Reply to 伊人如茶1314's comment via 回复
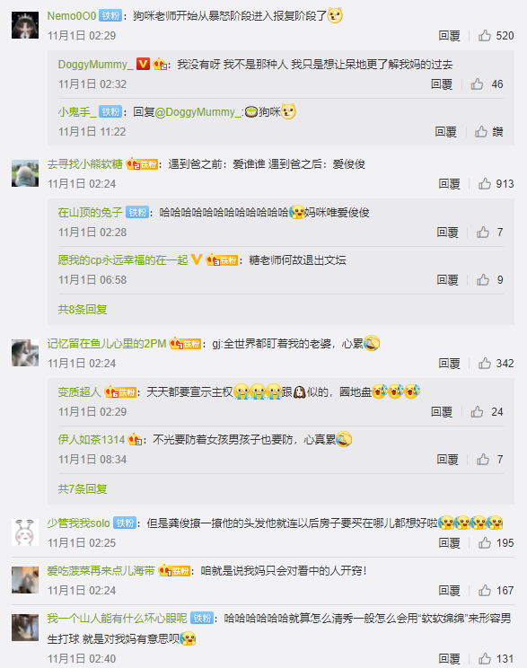Viewport: 527px width, 668px height. click(447, 460)
